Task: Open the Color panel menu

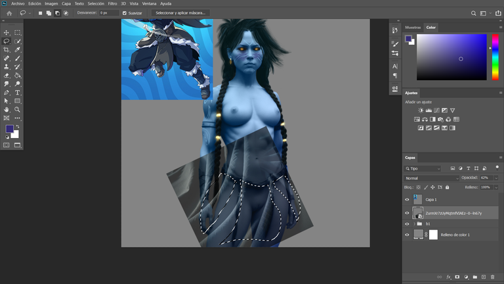Action: click(x=501, y=28)
